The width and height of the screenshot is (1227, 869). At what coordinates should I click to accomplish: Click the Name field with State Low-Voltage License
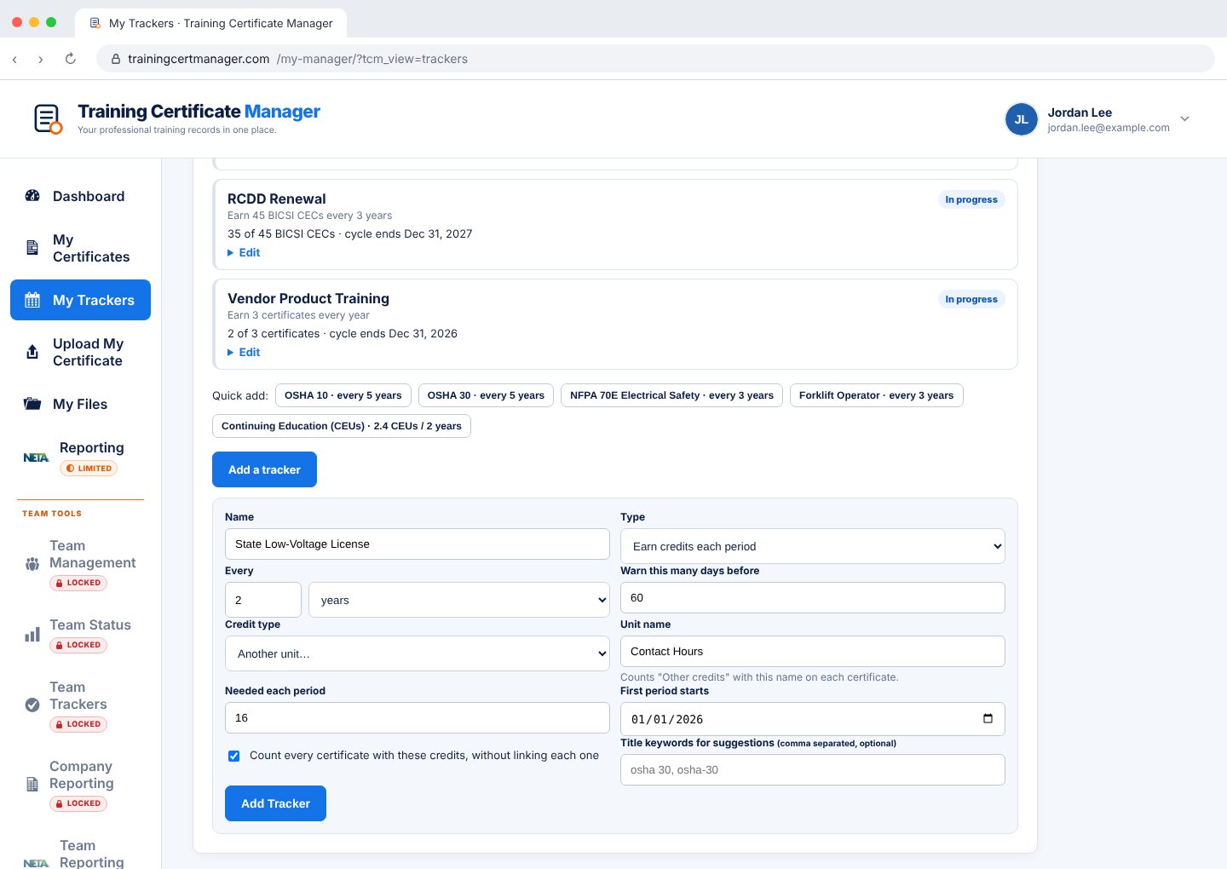point(418,544)
